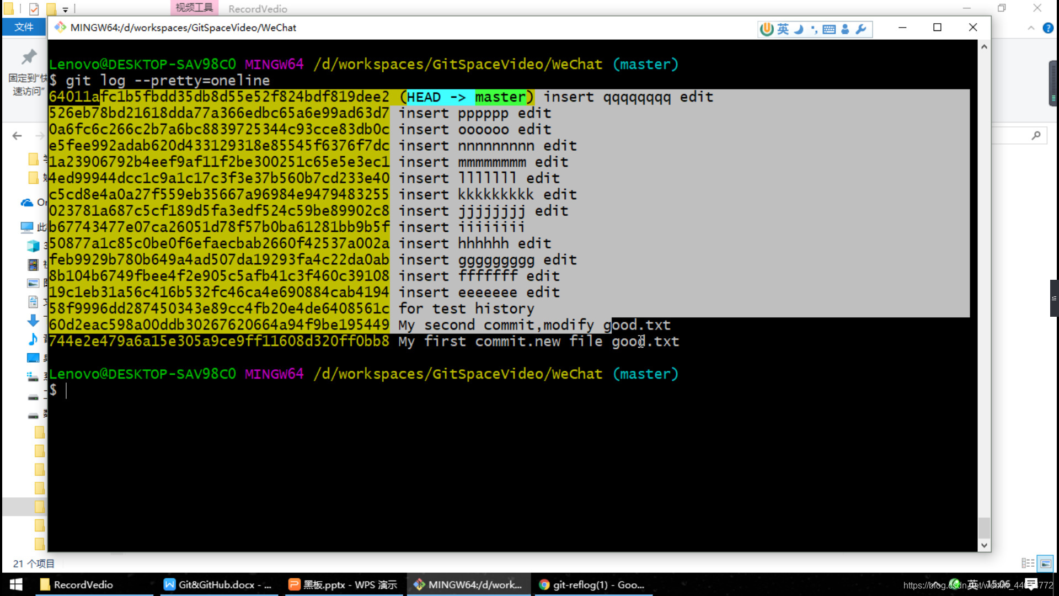
Task: Click the 'git log --pretty=oneline' command text
Action: (168, 81)
